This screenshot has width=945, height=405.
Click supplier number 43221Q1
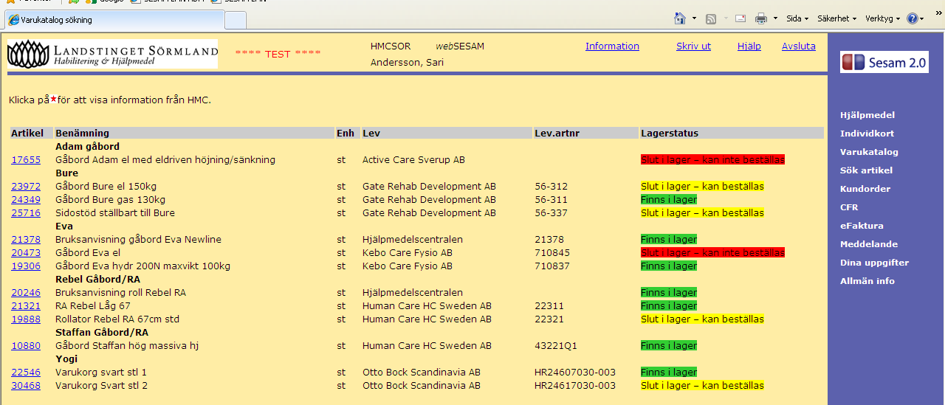554,346
